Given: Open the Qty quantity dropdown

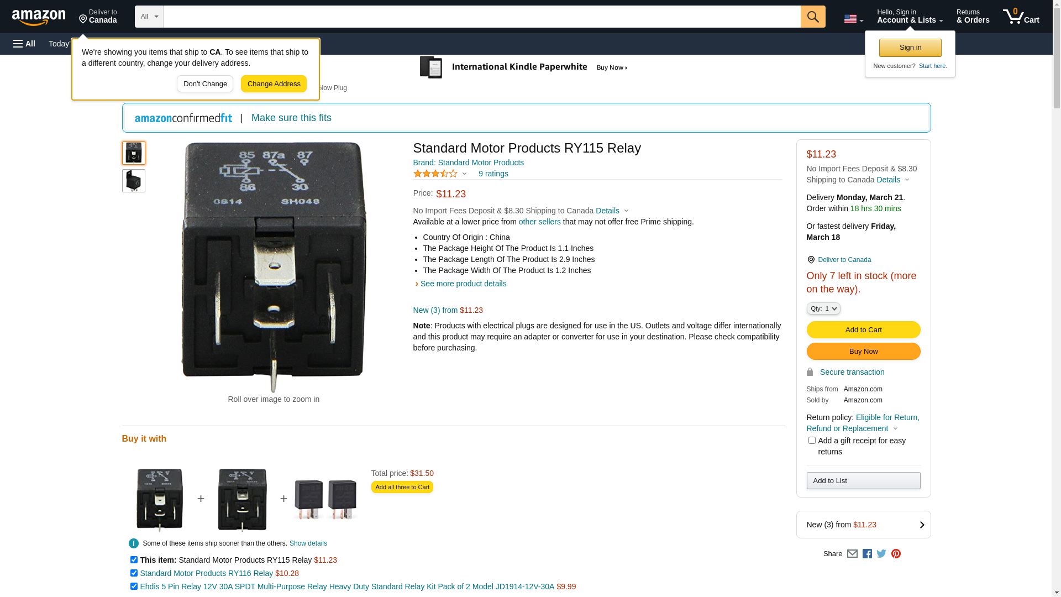Looking at the screenshot, I should click(x=823, y=308).
